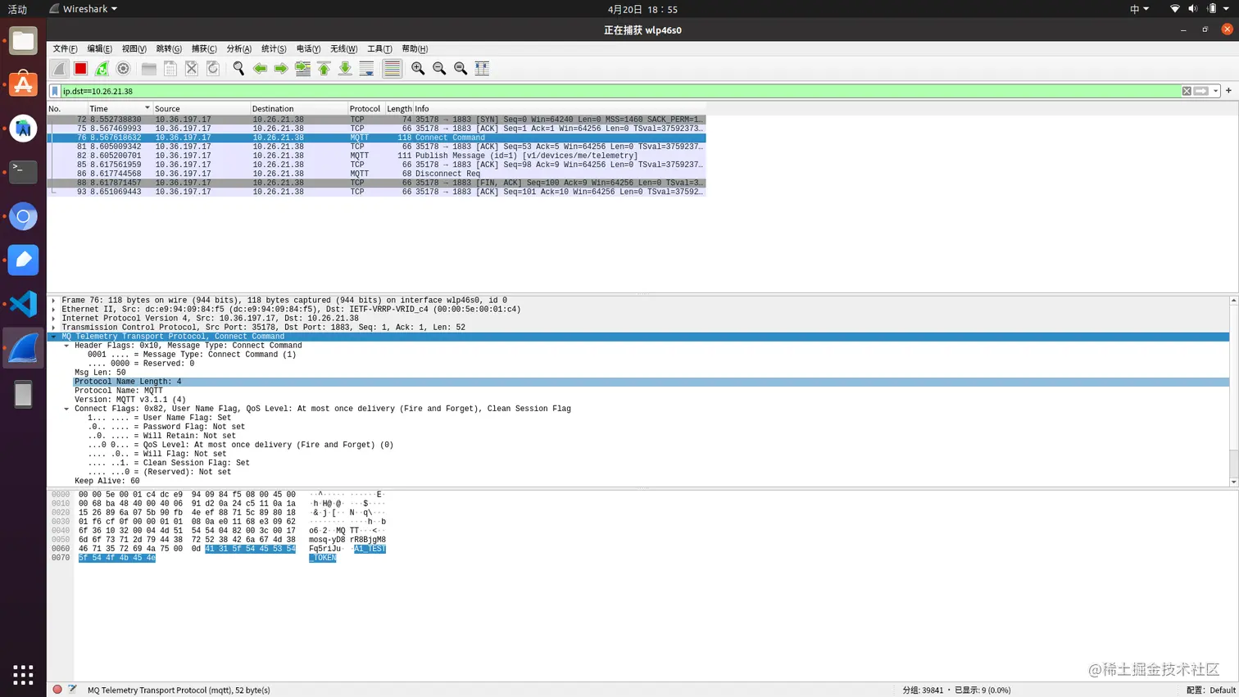
Task: Zoom out the main window text
Action: pos(439,69)
